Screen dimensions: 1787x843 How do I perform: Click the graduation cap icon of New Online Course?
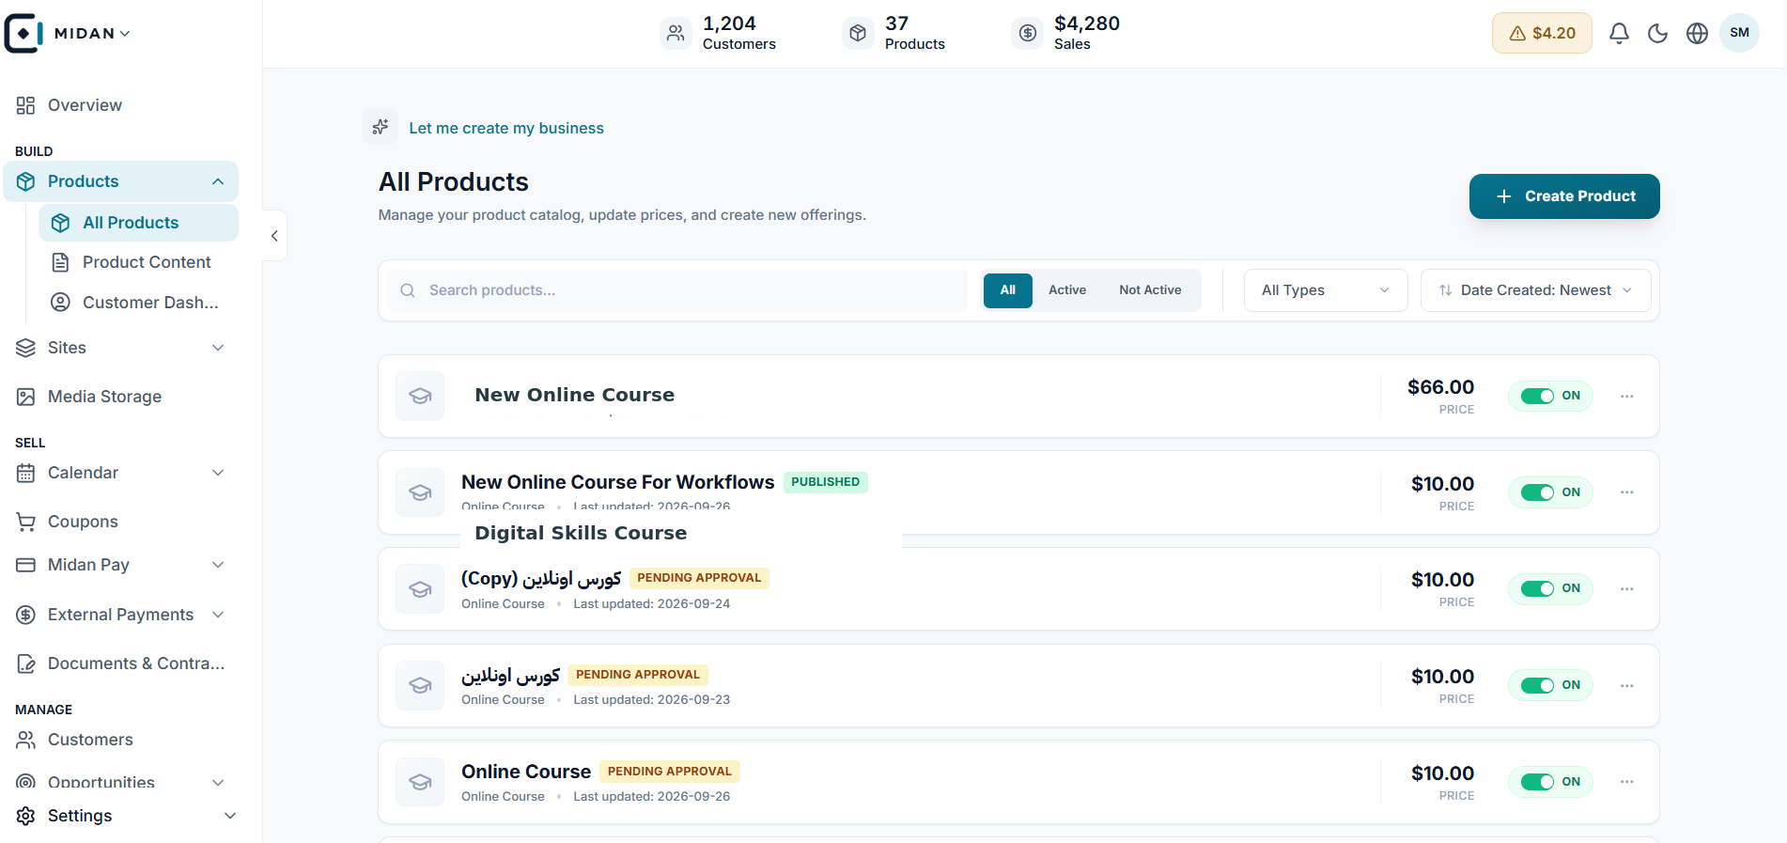coord(420,397)
